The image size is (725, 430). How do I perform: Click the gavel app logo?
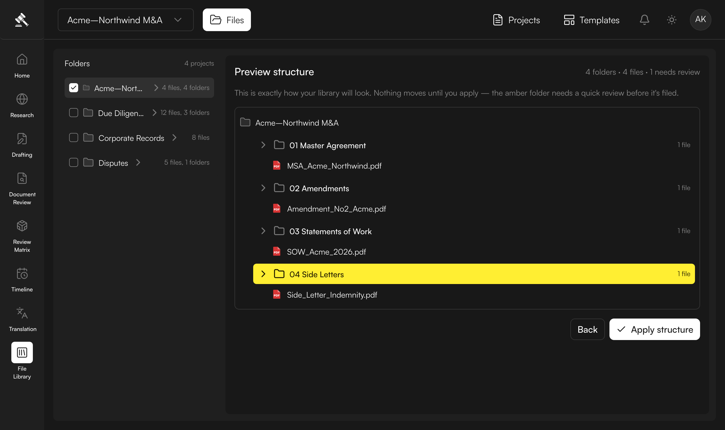point(22,20)
